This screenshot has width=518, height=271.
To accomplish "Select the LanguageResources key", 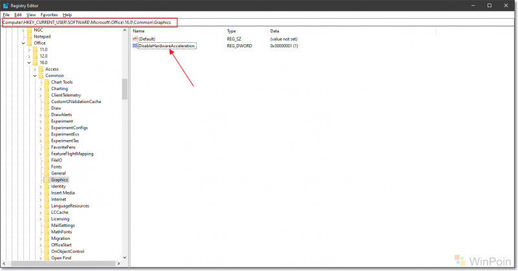I will (70, 206).
